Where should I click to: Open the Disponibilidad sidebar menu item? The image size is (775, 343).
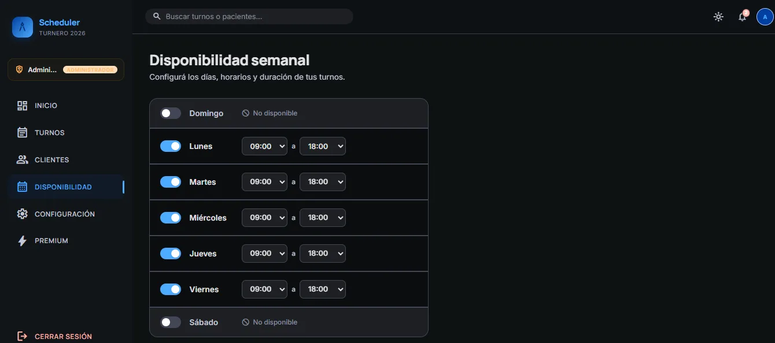pyautogui.click(x=66, y=187)
